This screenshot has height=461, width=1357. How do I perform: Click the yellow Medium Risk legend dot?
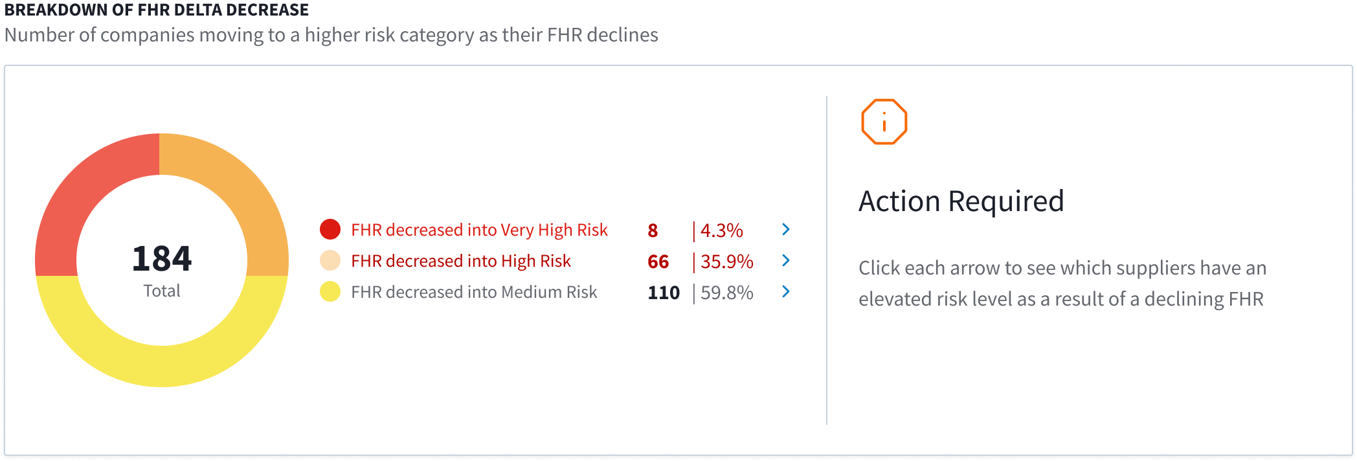click(330, 291)
